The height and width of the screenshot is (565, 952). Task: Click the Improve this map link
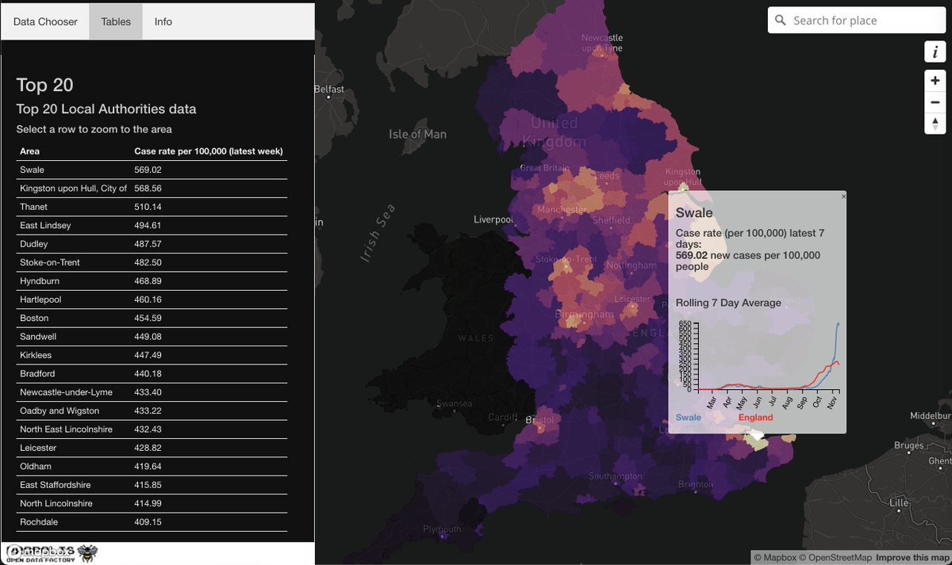(x=912, y=558)
